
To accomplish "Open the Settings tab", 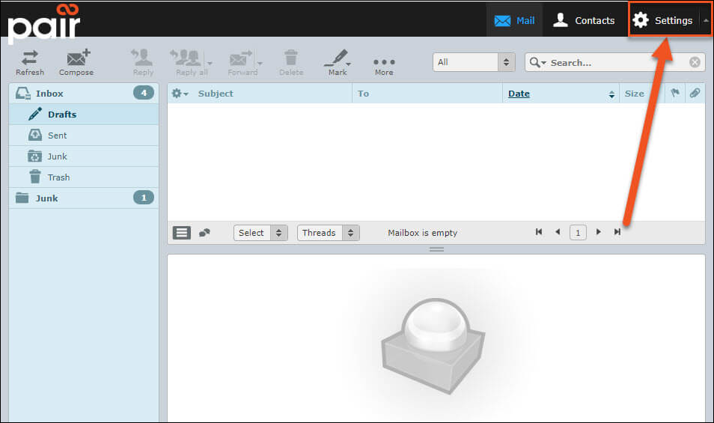I will click(663, 20).
